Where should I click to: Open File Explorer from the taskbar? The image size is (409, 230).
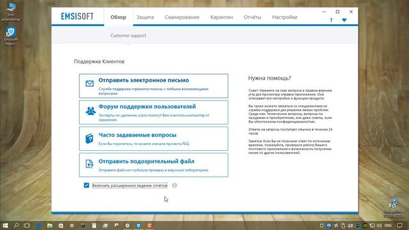[x=50, y=226]
